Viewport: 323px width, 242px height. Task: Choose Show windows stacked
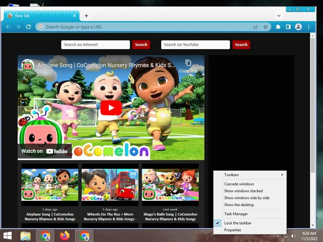click(250, 191)
